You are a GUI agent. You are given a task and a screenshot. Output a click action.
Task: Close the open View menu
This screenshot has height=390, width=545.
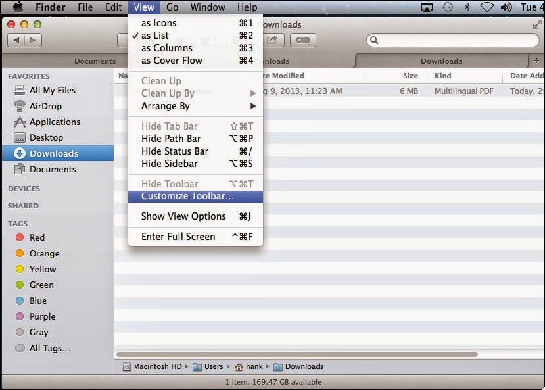144,7
